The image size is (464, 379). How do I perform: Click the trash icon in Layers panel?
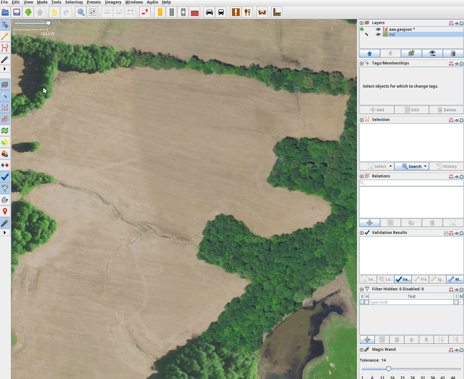[453, 53]
